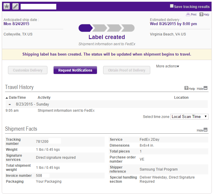The height and width of the screenshot is (196, 213).
Task: Click the Activity column header
Action: [44, 98]
